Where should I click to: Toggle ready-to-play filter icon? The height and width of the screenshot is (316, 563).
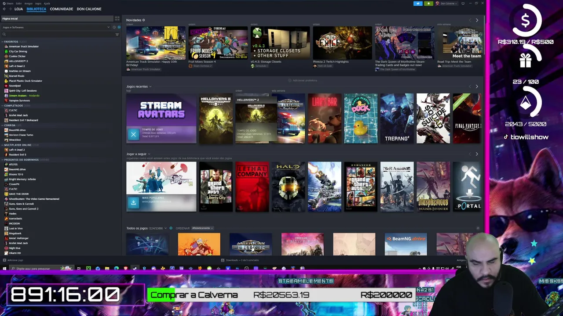pos(119,27)
